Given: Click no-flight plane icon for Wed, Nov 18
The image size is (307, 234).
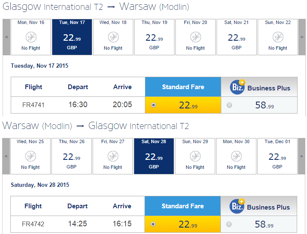Looking at the screenshot, I should tap(113, 37).
